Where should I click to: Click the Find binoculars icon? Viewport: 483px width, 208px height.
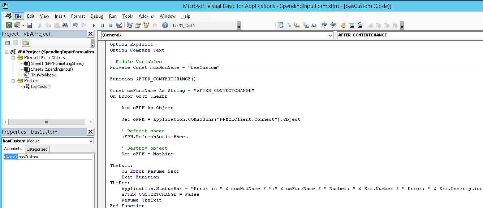coord(65,25)
